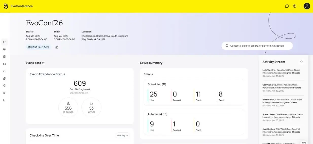Click the check icon beside Event data
The image size is (313, 144).
point(43,63)
